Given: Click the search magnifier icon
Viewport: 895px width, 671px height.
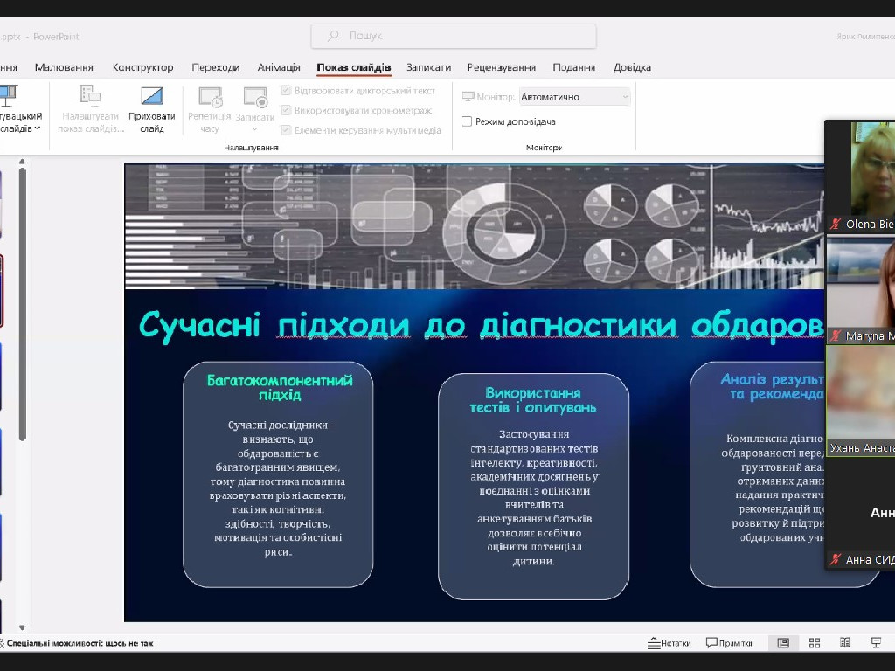Looking at the screenshot, I should [x=333, y=36].
